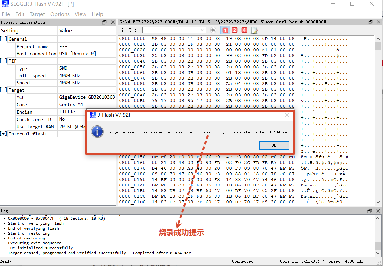This screenshot has height=266, width=383.
Task: Click the Core value Cortex-M4
Action: click(x=71, y=104)
